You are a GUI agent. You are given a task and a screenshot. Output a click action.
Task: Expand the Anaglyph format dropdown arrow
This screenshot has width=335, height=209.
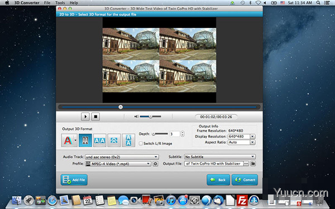pos(75,140)
